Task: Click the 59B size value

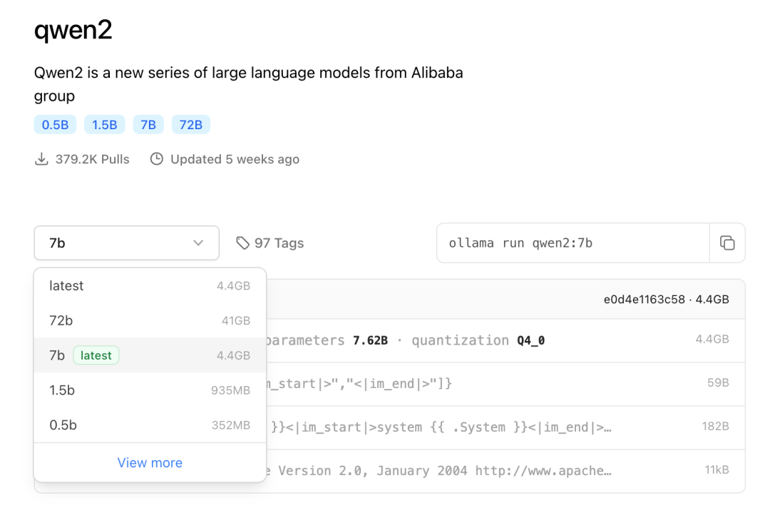Action: click(719, 382)
